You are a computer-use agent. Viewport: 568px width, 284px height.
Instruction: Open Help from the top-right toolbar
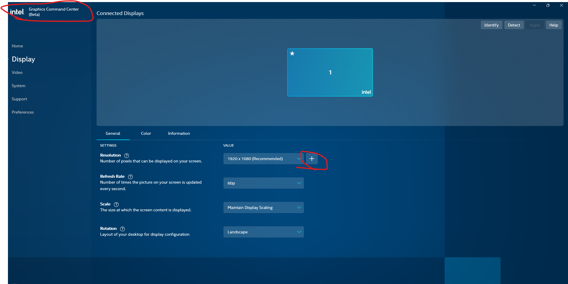coord(554,25)
